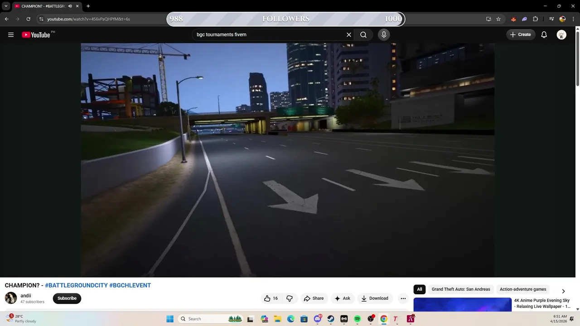Viewport: 580px width, 326px height.
Task: Start voice search with the microphone
Action: [384, 35]
